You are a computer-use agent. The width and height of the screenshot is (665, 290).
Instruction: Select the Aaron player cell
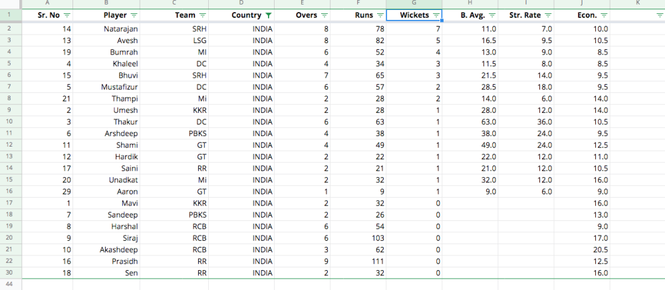click(x=106, y=191)
